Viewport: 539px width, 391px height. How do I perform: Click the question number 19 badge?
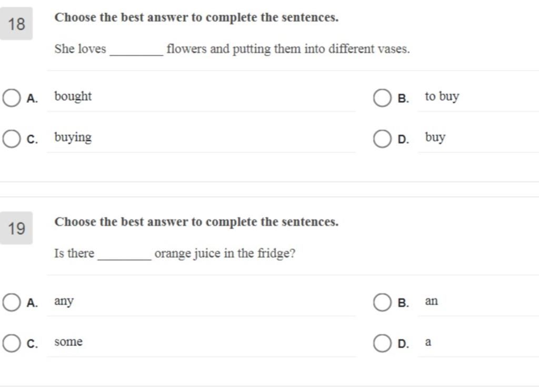point(16,228)
